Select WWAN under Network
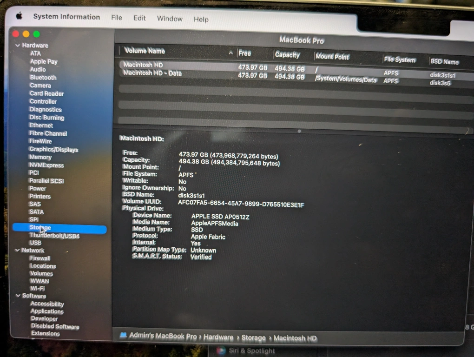The height and width of the screenshot is (357, 474). [x=39, y=281]
